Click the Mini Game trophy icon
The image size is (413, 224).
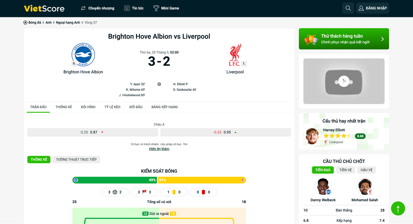pyautogui.click(x=156, y=8)
